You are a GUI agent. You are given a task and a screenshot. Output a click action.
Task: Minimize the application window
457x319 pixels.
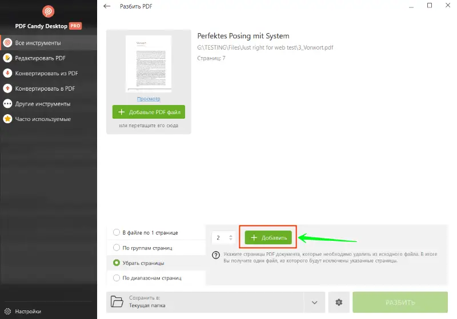411,6
